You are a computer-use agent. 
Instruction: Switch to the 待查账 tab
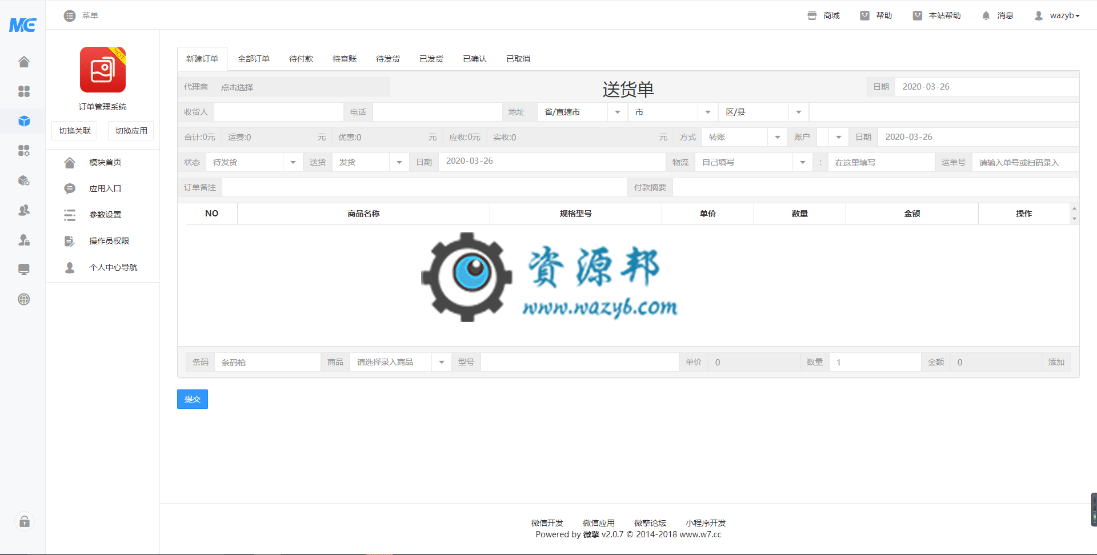coord(345,59)
